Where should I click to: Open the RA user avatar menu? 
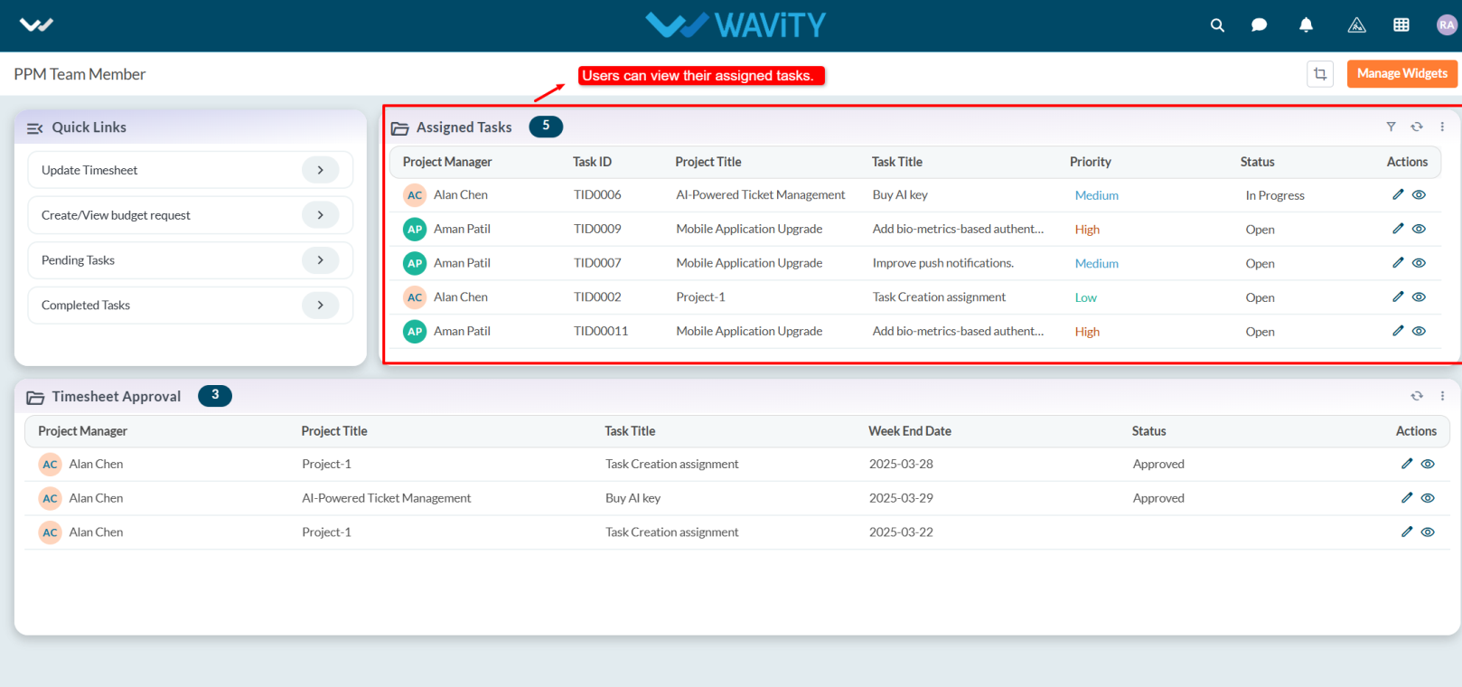(1447, 25)
